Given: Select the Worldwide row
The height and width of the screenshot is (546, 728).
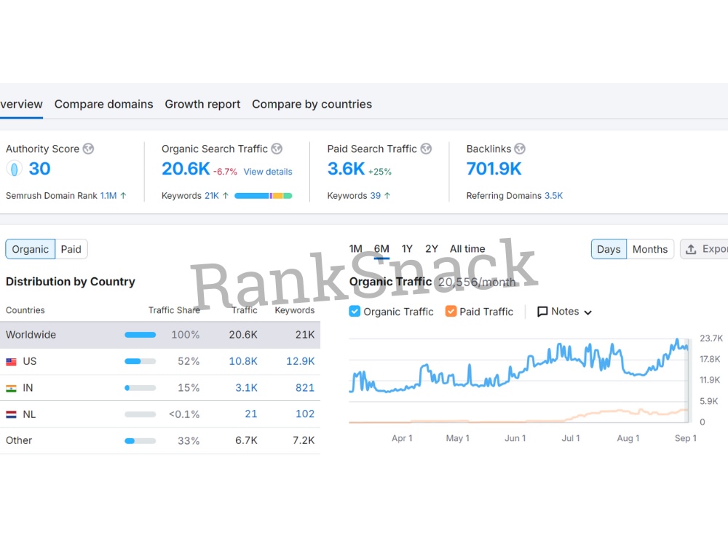Looking at the screenshot, I should [x=160, y=335].
